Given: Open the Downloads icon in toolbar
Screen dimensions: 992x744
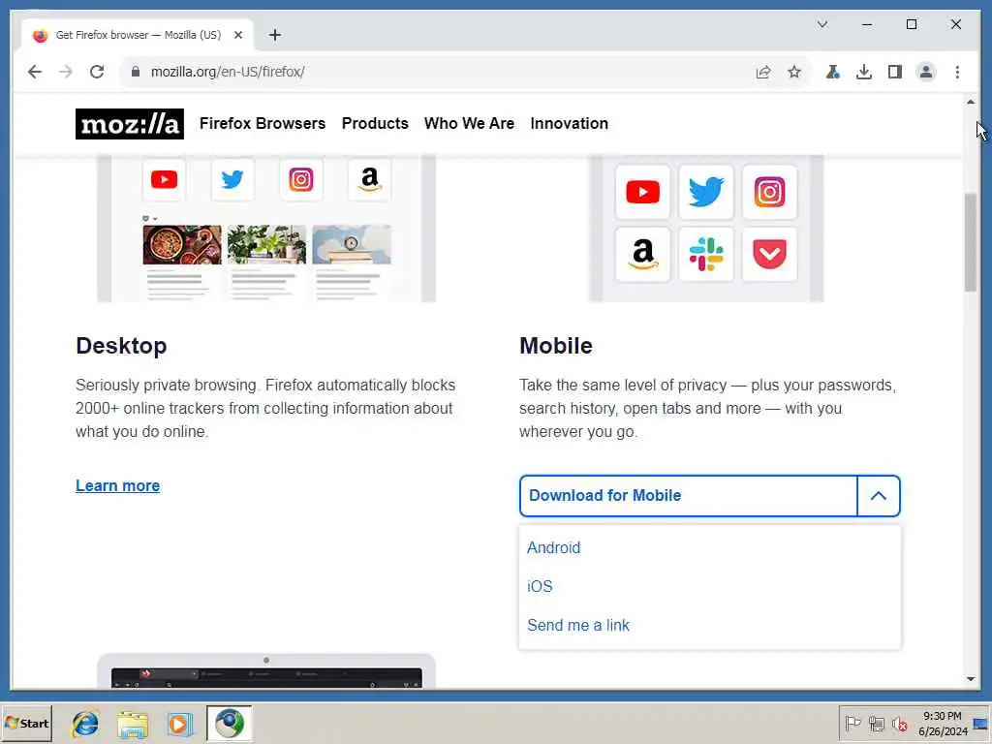Looking at the screenshot, I should tap(863, 72).
